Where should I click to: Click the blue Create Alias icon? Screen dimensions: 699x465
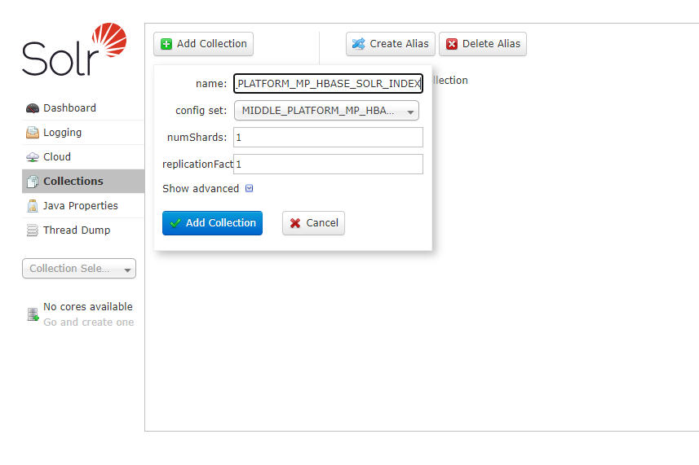(x=358, y=44)
